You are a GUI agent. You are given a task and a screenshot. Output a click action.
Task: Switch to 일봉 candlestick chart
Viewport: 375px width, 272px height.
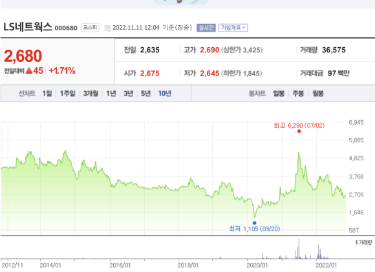[279, 94]
